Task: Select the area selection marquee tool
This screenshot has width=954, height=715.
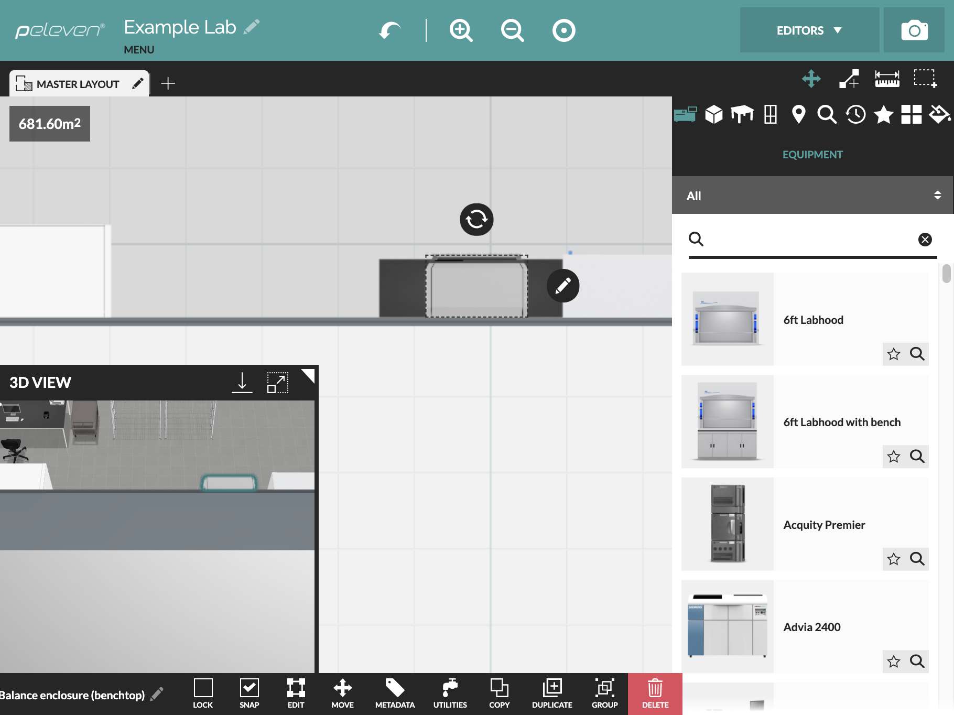Action: (x=925, y=79)
